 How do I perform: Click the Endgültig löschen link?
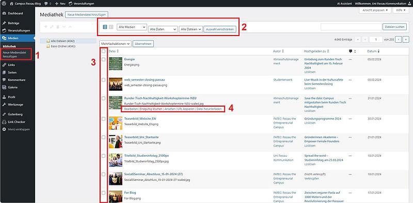[x=151, y=109]
